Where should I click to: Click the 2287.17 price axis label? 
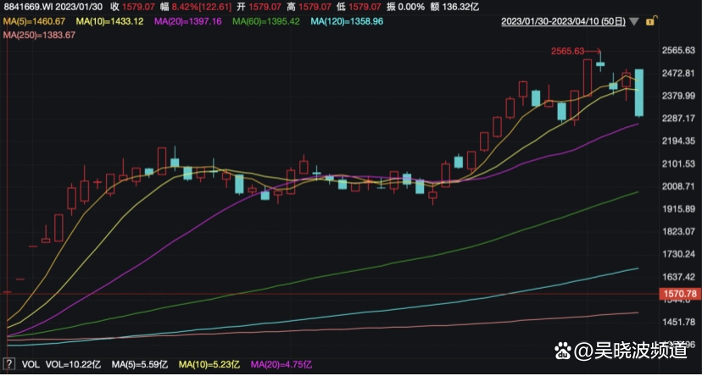[678, 119]
